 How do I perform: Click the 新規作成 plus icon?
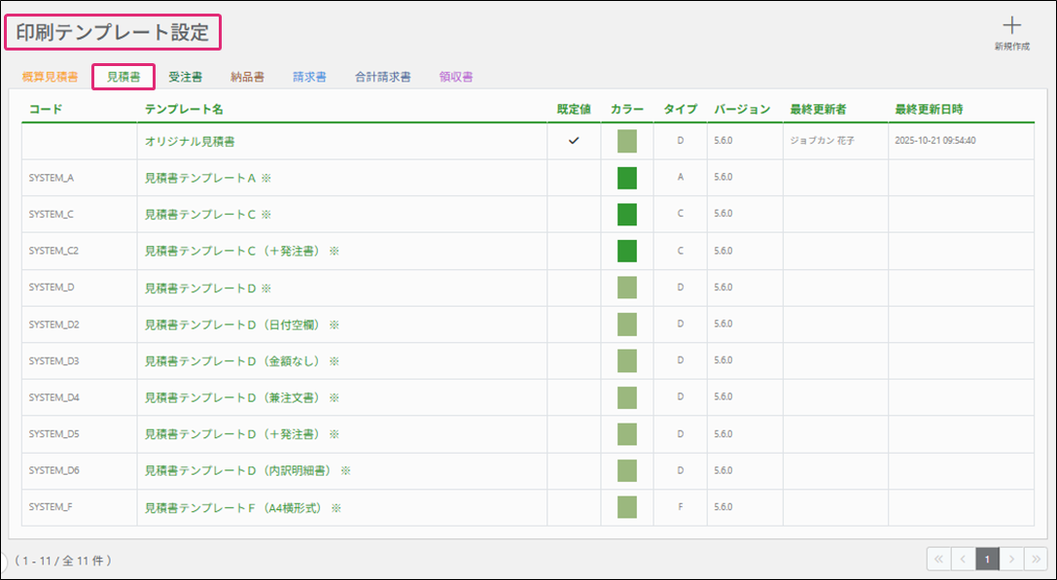tap(1011, 27)
